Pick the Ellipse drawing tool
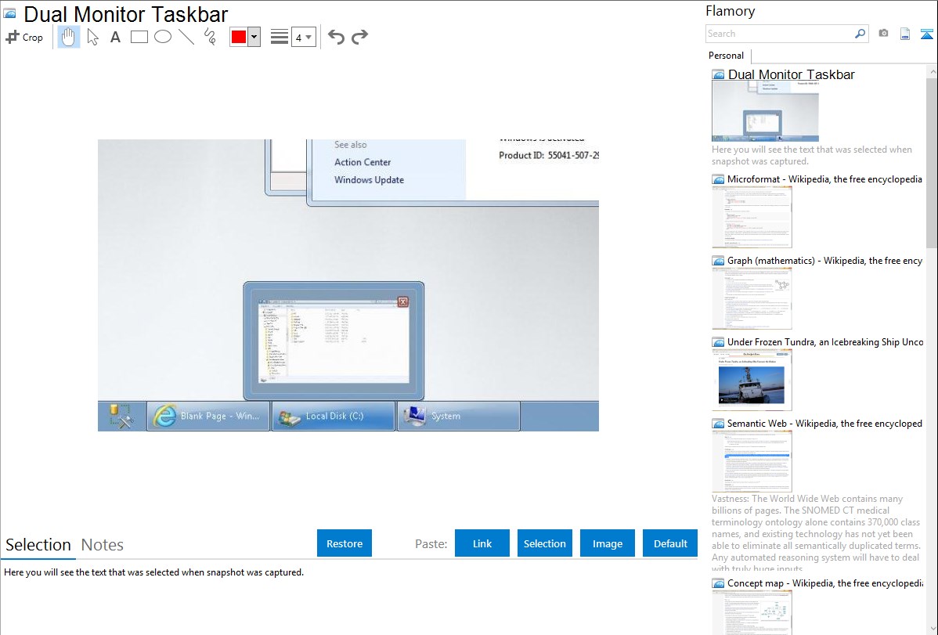This screenshot has width=938, height=635. point(163,37)
